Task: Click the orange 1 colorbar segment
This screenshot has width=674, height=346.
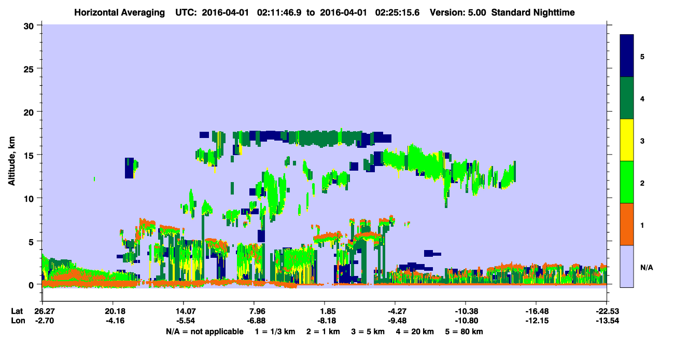Action: (x=627, y=224)
